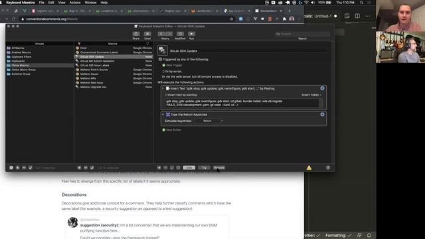Add a new macro with the plus button
Viewport: 425px width, 239px height.
tap(79, 168)
